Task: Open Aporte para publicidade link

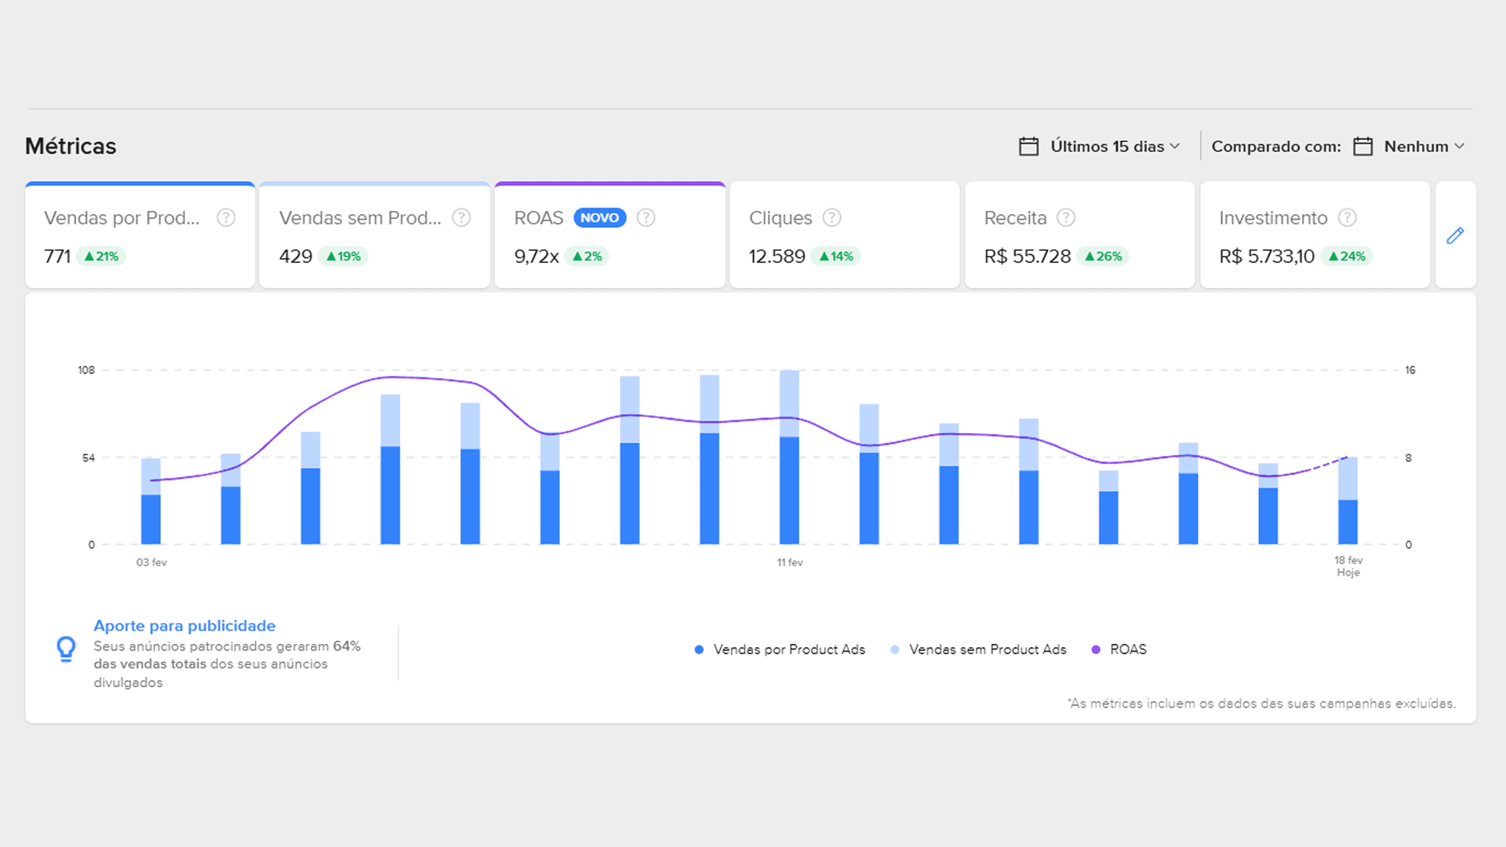Action: [184, 626]
